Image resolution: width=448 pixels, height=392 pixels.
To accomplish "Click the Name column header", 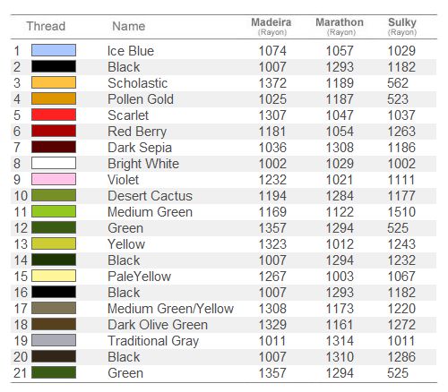I will click(129, 26).
